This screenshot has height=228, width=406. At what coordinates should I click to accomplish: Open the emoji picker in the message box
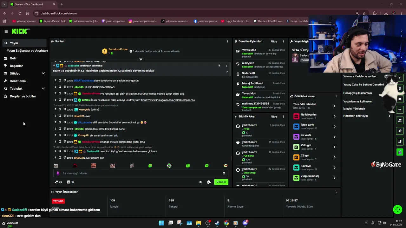click(x=224, y=173)
